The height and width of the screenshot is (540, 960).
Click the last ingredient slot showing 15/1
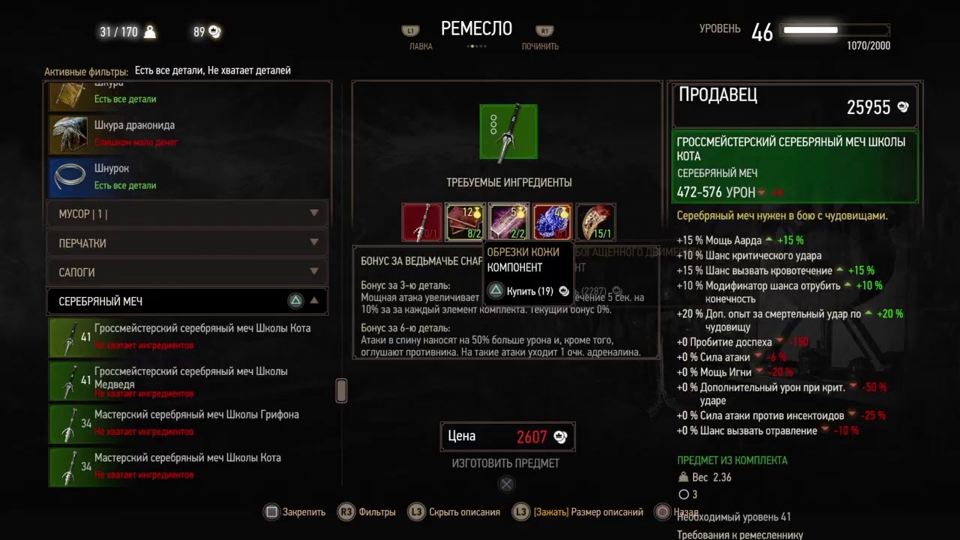tap(596, 222)
